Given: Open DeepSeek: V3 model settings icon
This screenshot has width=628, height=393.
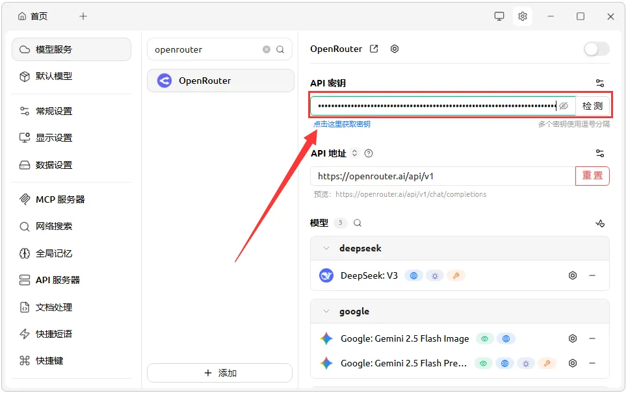Looking at the screenshot, I should click(x=573, y=275).
